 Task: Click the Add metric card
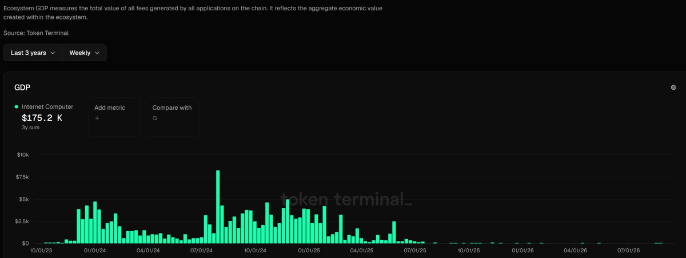tap(114, 117)
